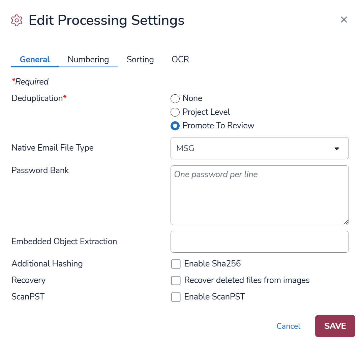The height and width of the screenshot is (347, 362).
Task: Click the Cancel link
Action: 288,326
